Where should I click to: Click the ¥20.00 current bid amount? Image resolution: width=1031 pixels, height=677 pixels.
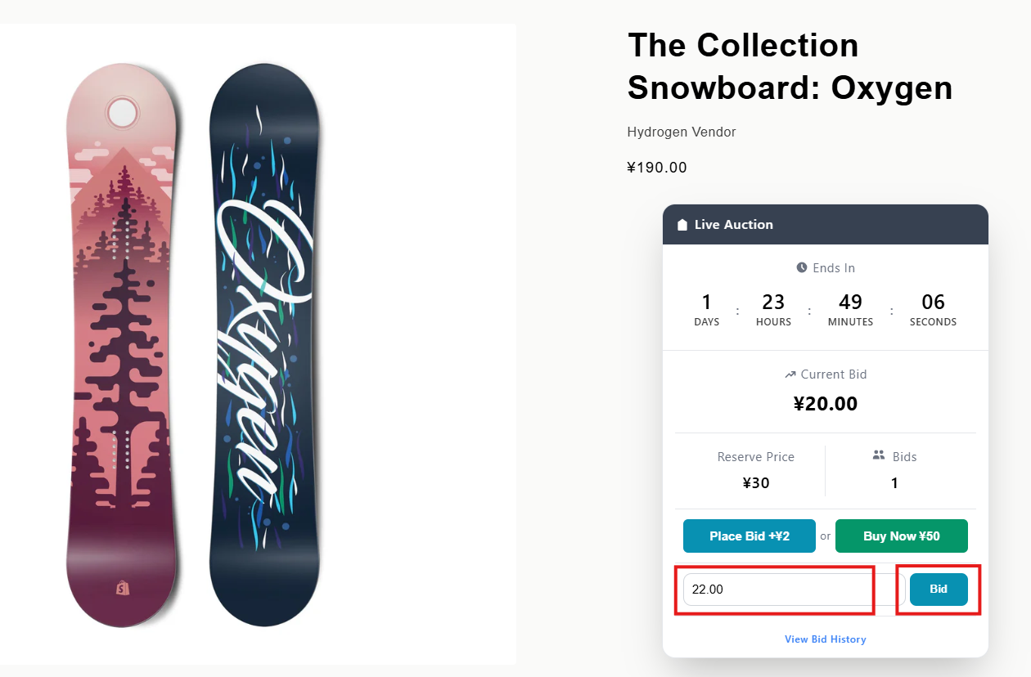[x=826, y=404]
